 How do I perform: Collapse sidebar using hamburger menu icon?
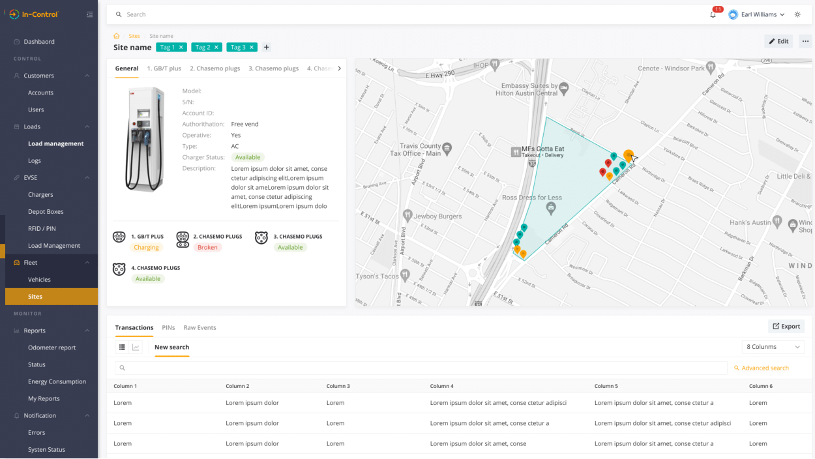[89, 14]
